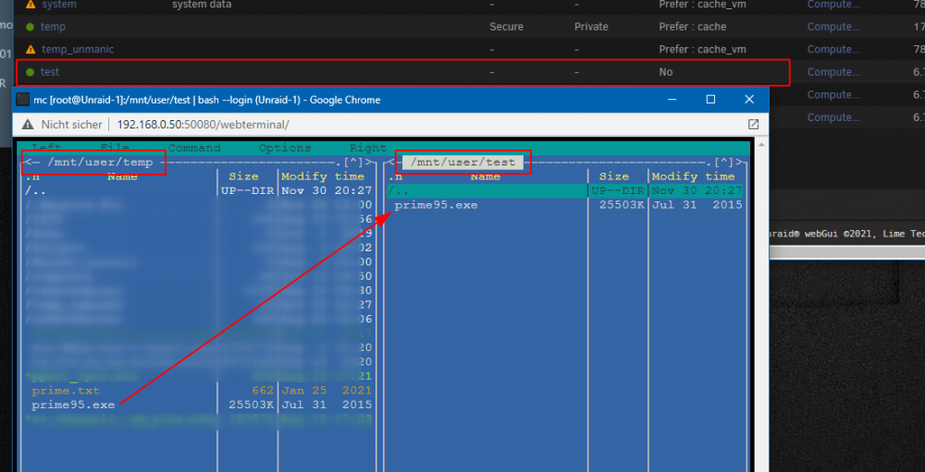Viewport: 925px width, 472px height.
Task: Click Compute link in the test row
Action: click(x=833, y=72)
